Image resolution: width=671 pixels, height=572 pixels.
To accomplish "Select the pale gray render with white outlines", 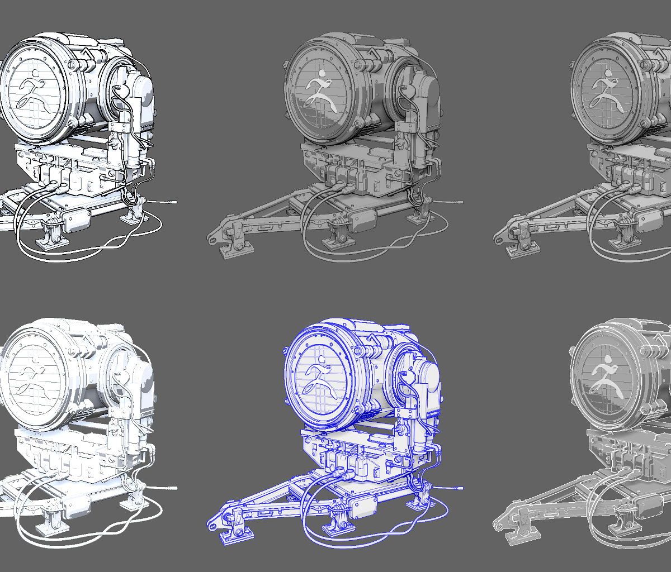I will tap(583, 433).
